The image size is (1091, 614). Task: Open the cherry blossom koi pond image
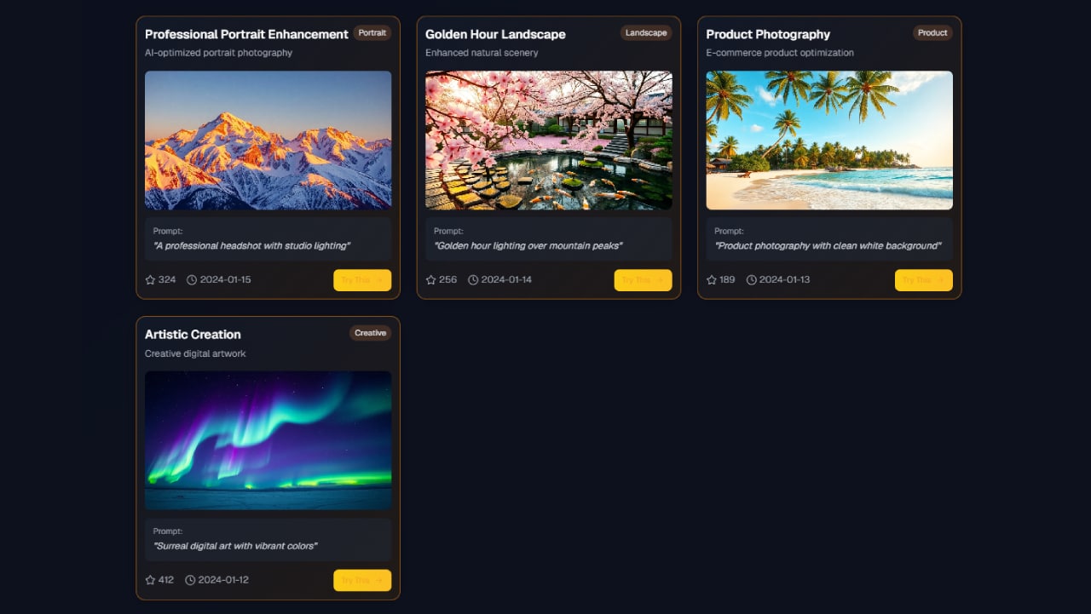point(548,140)
